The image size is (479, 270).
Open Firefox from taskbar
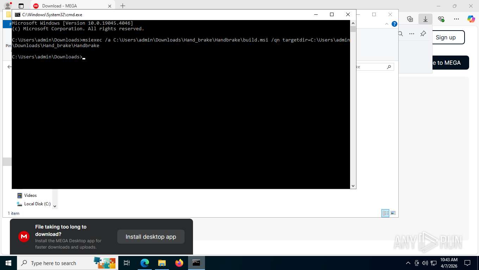[179, 263]
